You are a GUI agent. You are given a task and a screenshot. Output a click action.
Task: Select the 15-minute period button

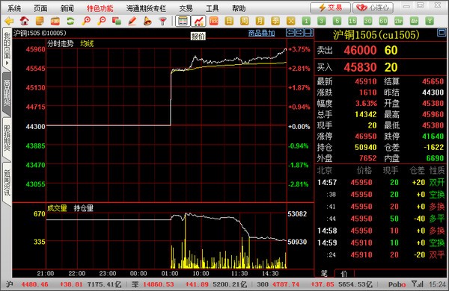tap(352, 21)
